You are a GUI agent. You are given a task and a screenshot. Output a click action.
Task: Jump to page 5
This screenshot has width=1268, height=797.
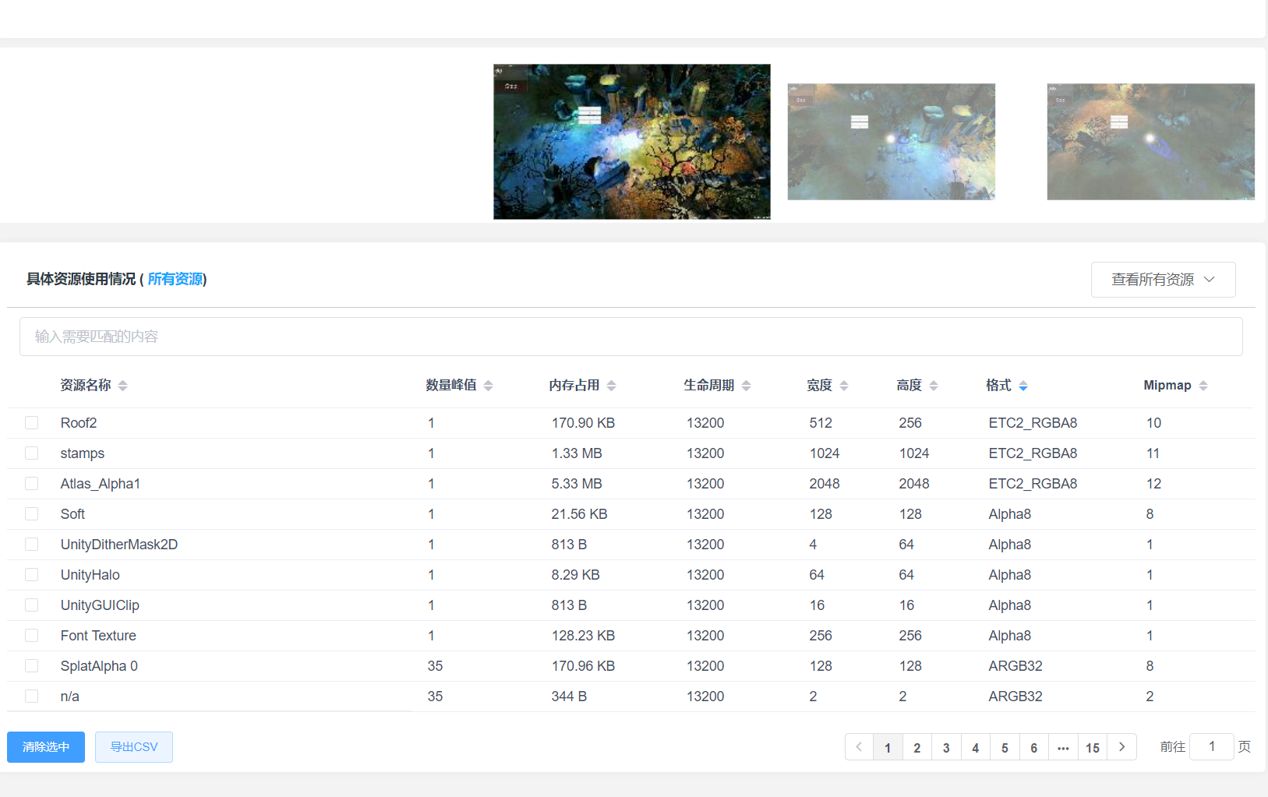click(x=1005, y=747)
